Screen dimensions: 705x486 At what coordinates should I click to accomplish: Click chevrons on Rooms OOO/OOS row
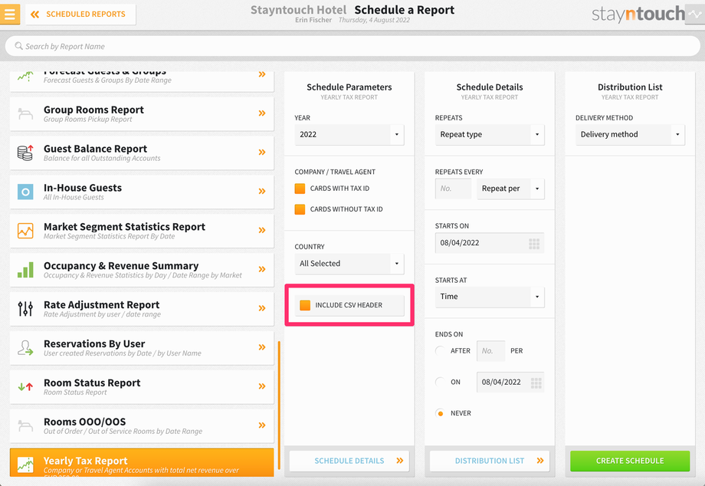[x=262, y=425]
